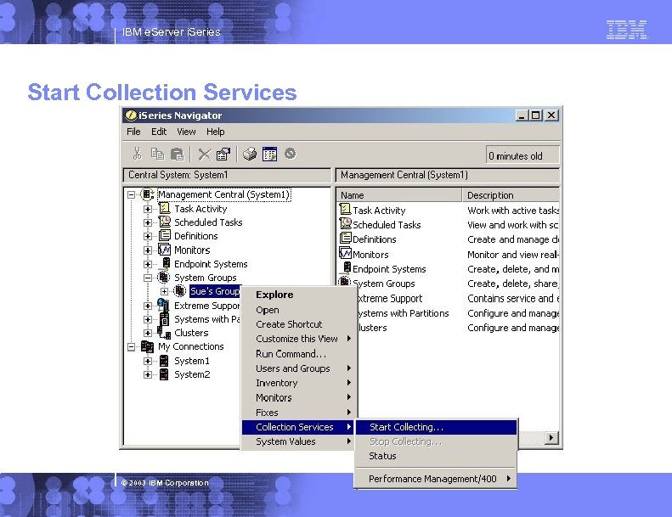Click the Management Central tree icon
The image size is (672, 517).
147,194
